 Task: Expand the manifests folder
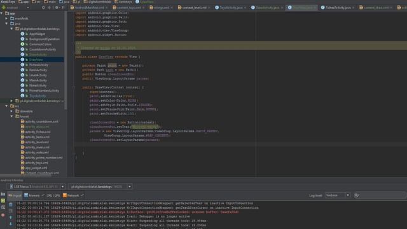[7, 18]
